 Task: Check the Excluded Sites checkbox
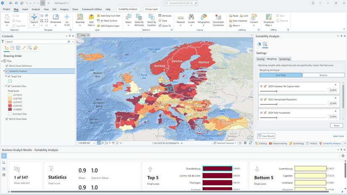10,114
